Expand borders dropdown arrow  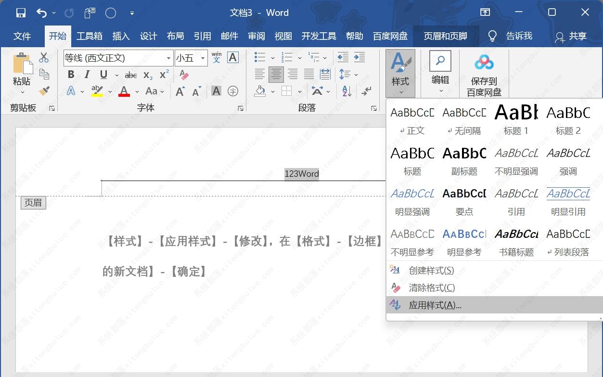coord(299,91)
